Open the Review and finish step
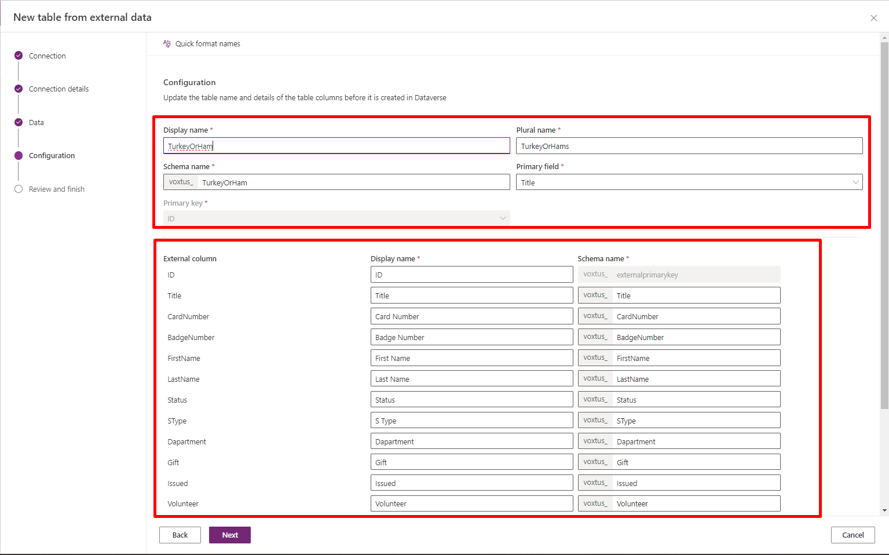This screenshot has width=889, height=555. tap(56, 189)
